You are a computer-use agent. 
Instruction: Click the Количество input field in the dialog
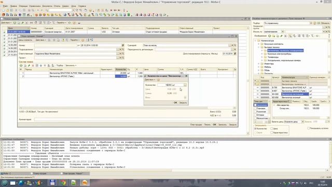(170, 85)
